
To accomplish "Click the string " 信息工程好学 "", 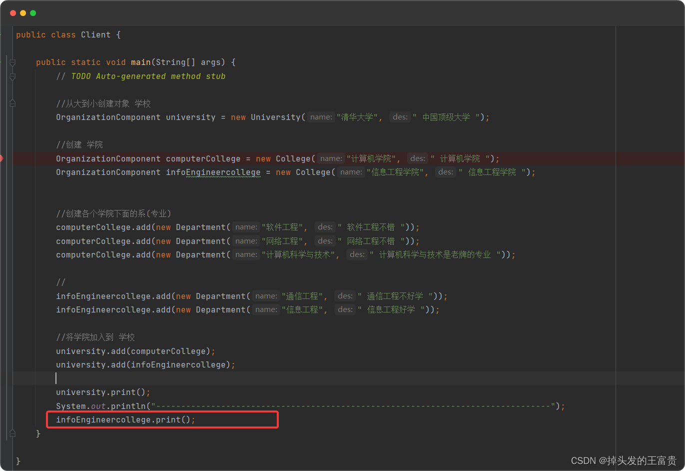I will pos(391,310).
